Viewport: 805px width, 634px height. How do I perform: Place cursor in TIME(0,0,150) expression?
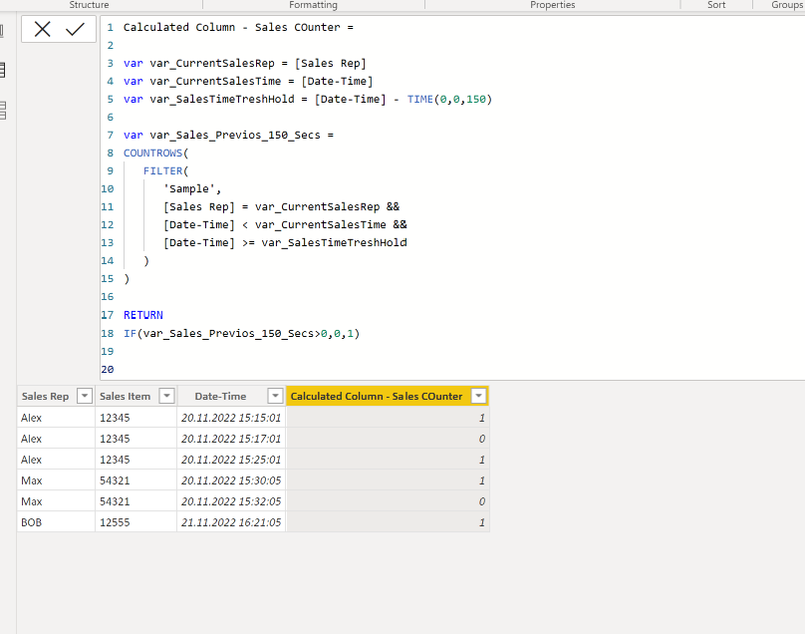coord(449,99)
